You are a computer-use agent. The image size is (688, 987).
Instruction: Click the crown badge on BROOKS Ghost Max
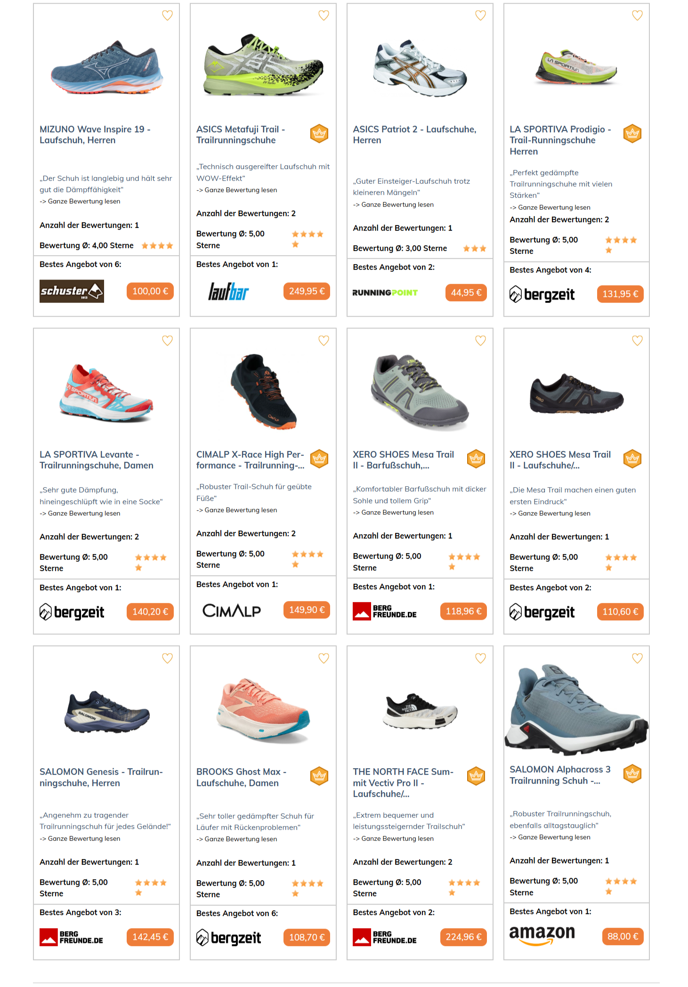(x=319, y=776)
